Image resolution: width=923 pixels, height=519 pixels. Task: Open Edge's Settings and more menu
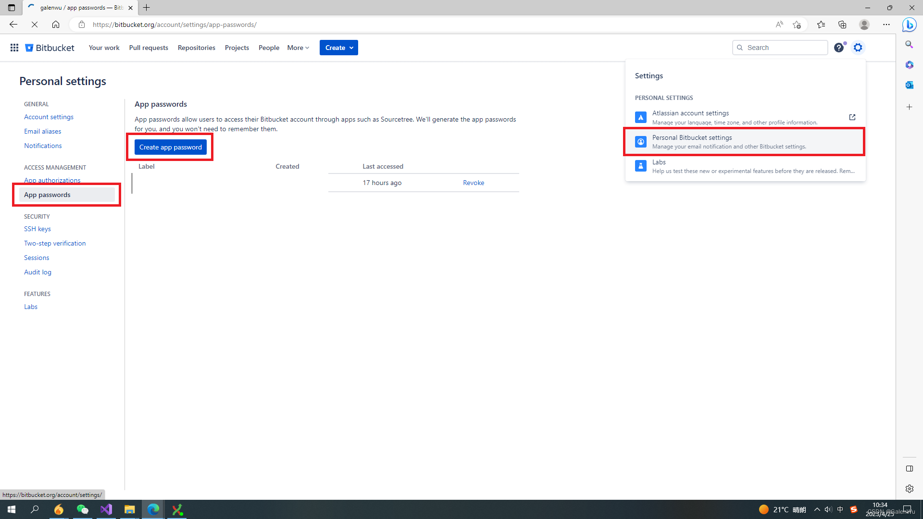887,25
